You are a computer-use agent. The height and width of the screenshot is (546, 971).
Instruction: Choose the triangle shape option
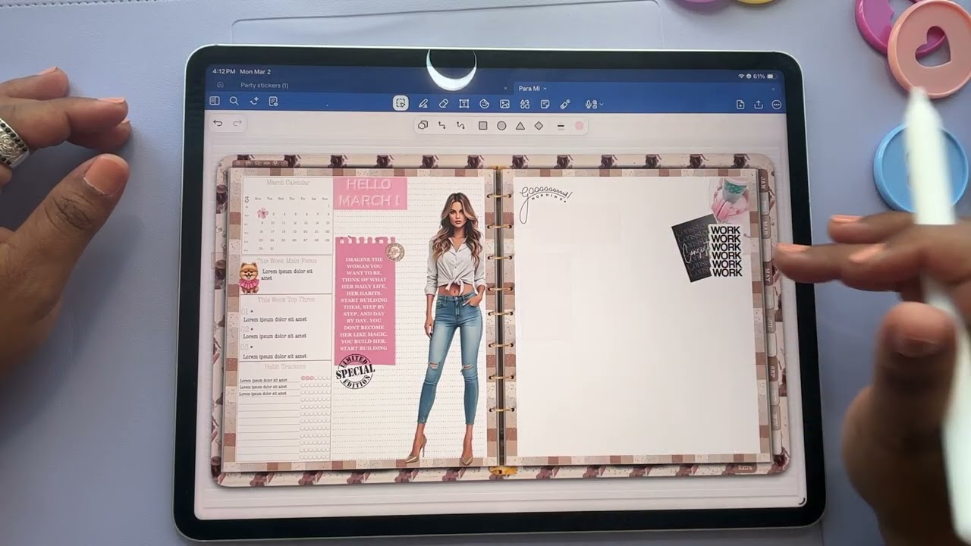point(520,126)
